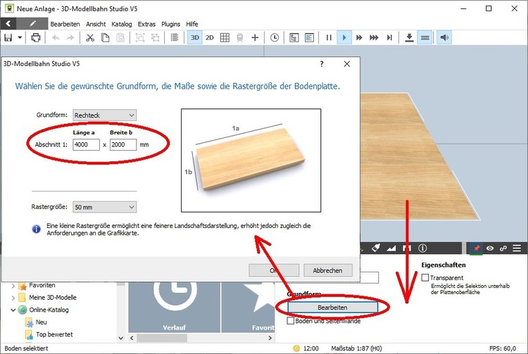Click the chain link icon
This screenshot has width=528, height=354.
503,248
